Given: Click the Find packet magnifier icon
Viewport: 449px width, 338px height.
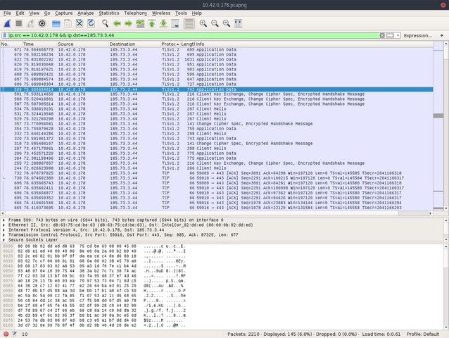Looking at the screenshot, I should point(103,23).
